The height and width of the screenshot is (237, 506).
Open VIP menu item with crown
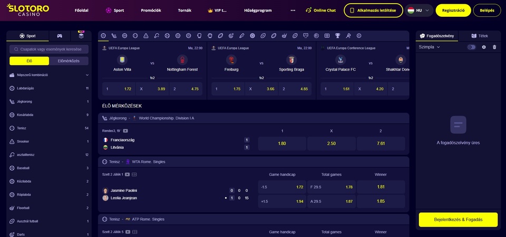[217, 11]
